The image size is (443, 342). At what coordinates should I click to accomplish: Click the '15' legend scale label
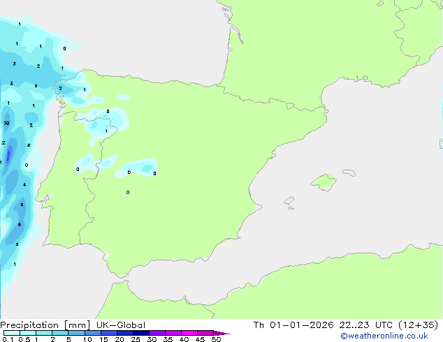coord(103,339)
